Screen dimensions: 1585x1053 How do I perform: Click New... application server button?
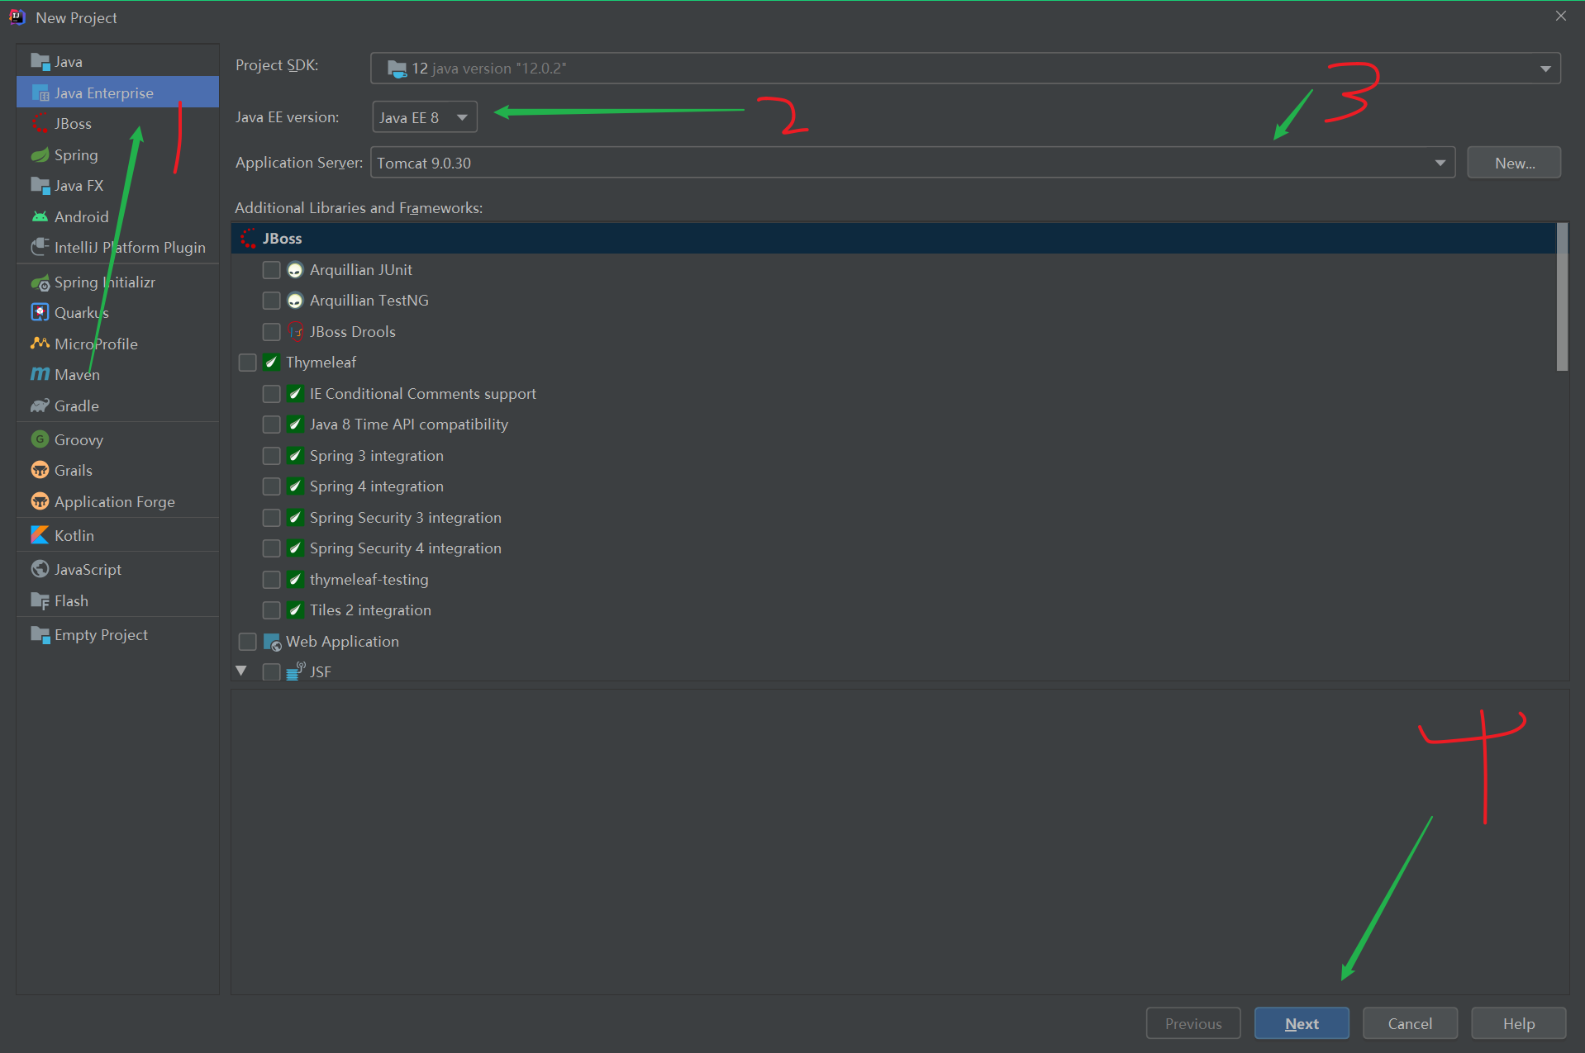tap(1514, 163)
